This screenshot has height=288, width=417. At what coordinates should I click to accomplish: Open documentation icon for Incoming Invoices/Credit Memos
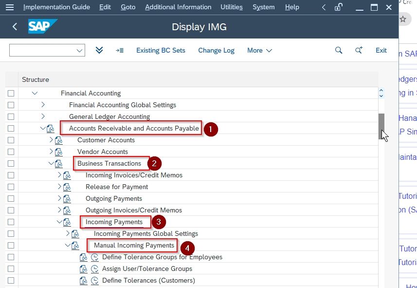point(67,175)
